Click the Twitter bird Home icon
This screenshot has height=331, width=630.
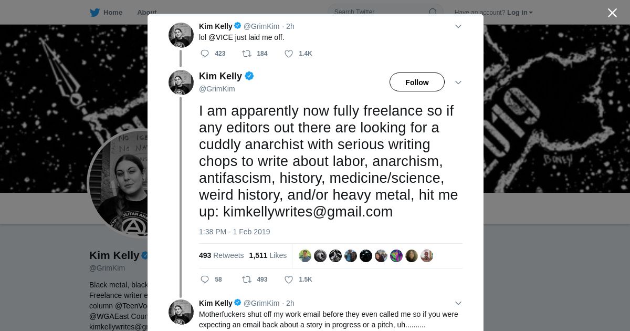(95, 12)
